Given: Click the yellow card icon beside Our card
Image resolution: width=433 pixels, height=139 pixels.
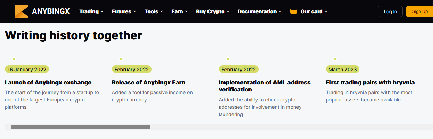Looking at the screenshot, I should point(294,11).
